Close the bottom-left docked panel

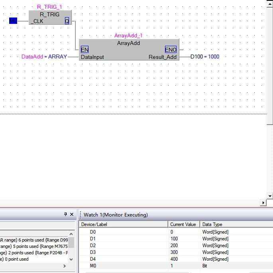[x=72, y=214]
